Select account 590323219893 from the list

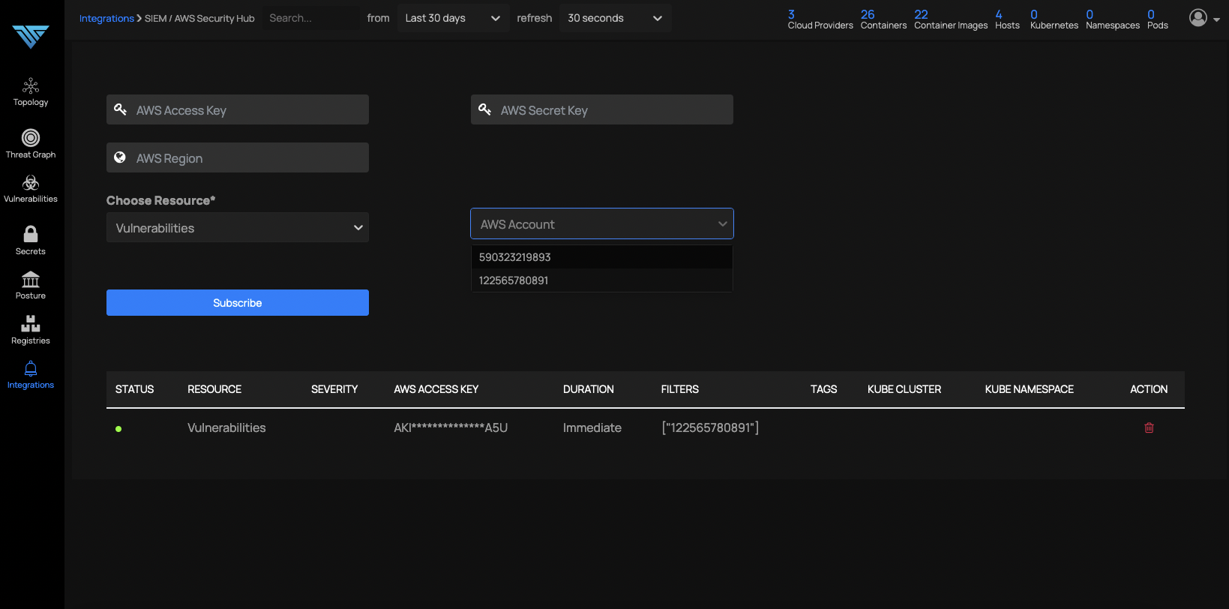coord(602,257)
